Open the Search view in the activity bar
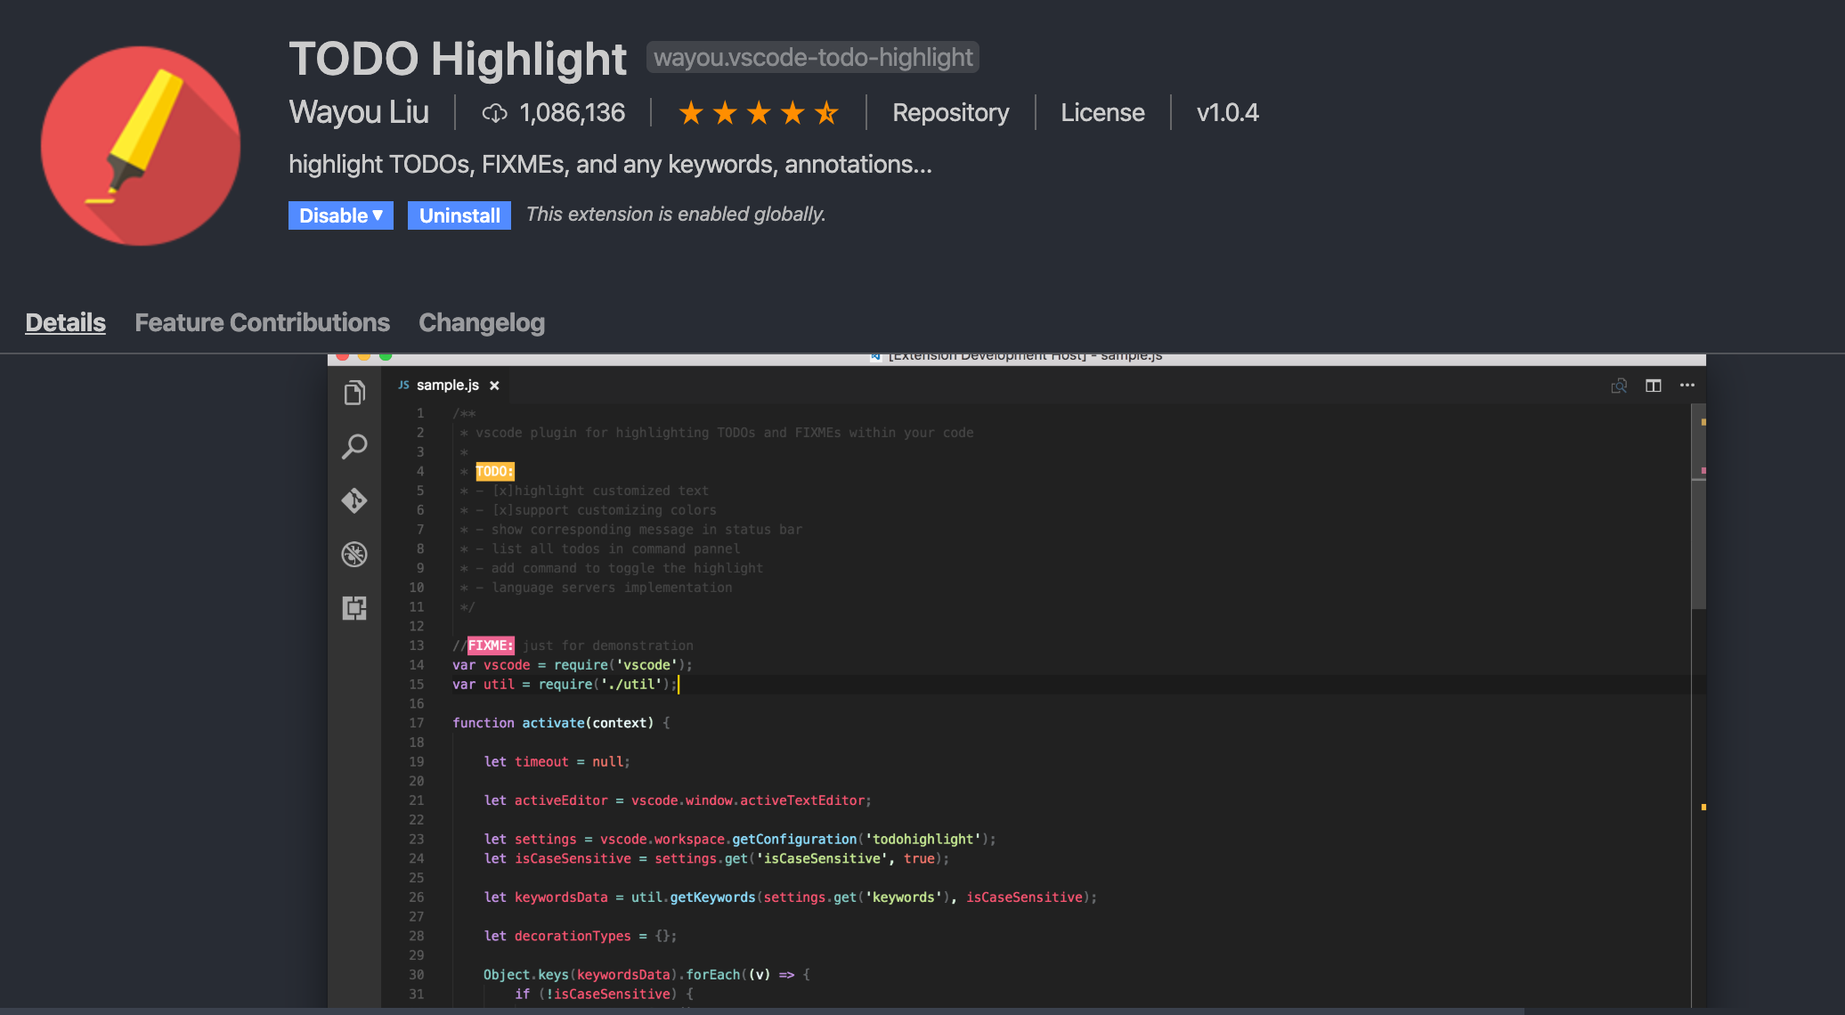 (354, 447)
